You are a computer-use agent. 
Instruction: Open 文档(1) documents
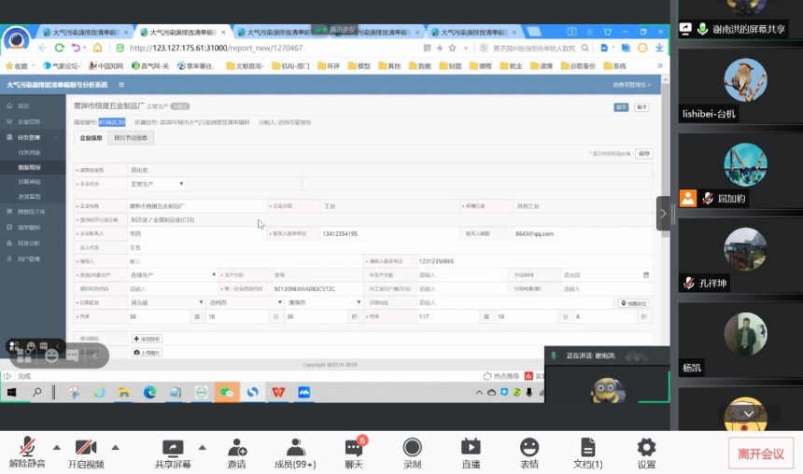(x=588, y=453)
